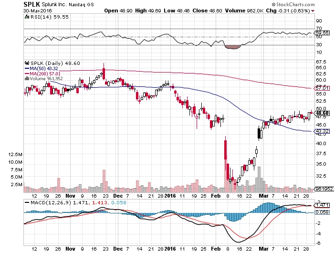Click the SPLK (Daily) 48.60 label

pos(55,63)
